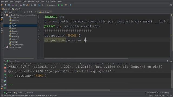Expand the External Libraries node
The image size is (173, 97).
(4, 47)
